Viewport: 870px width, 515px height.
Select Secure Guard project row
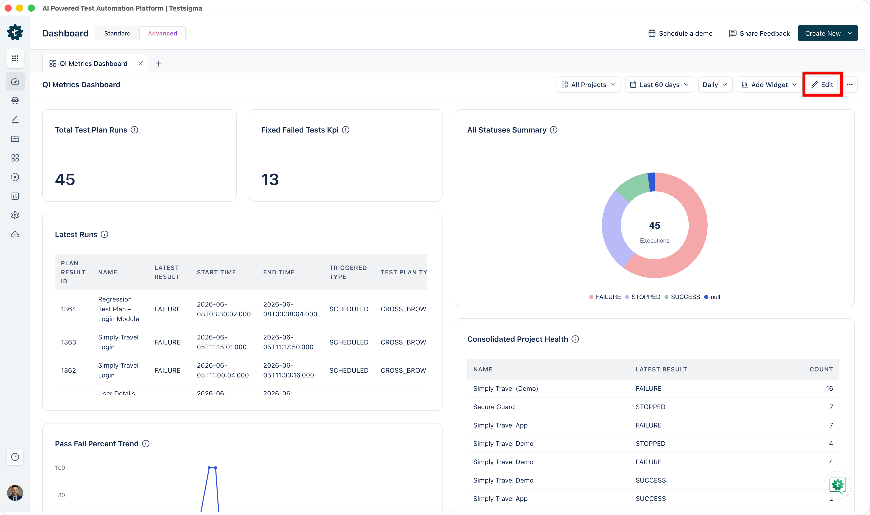653,407
